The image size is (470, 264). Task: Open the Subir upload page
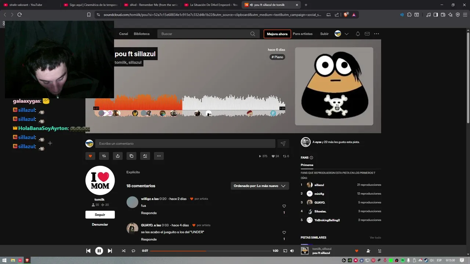pos(324,34)
